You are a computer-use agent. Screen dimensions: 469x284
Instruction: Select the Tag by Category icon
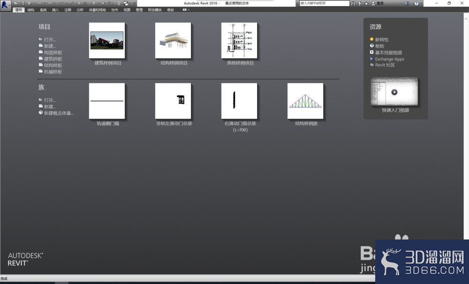pos(79,3)
